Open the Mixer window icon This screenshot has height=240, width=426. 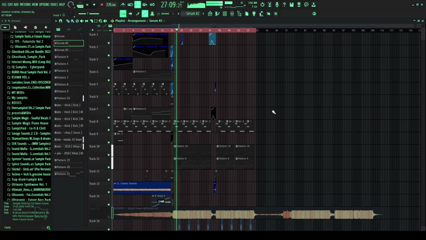(232, 14)
